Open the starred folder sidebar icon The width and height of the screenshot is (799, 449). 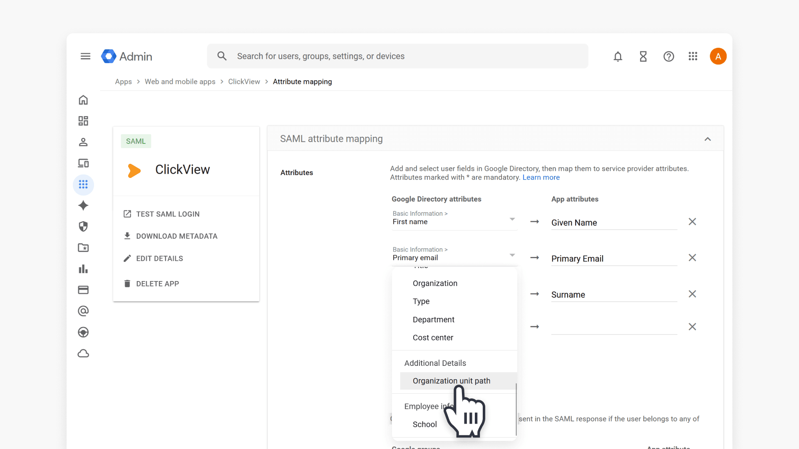[x=83, y=248]
